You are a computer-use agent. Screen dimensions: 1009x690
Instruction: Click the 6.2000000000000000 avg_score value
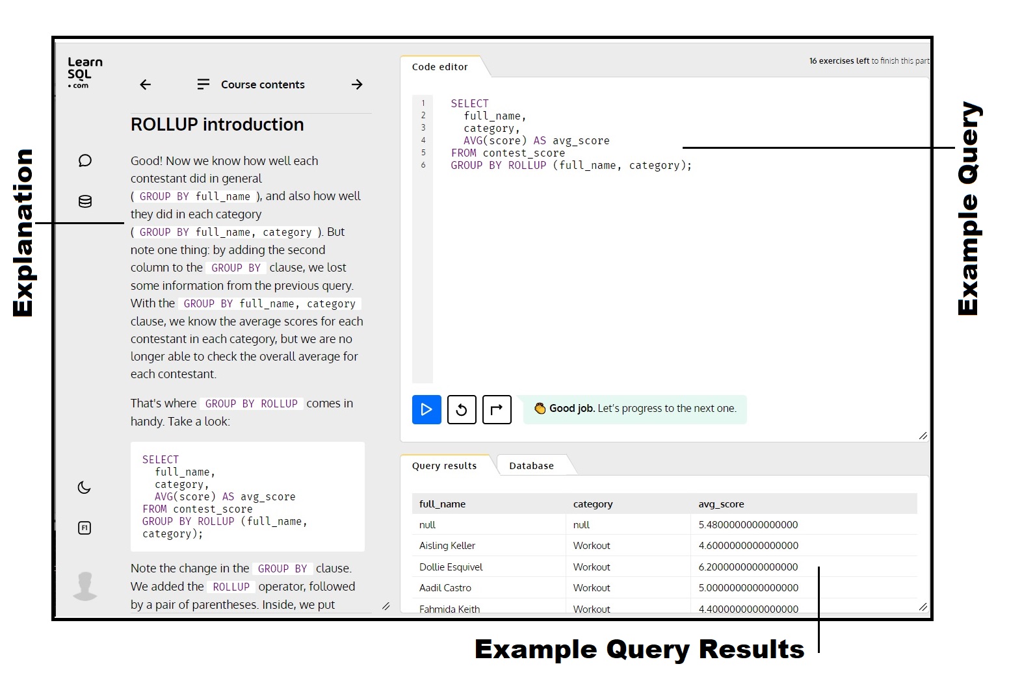point(748,567)
